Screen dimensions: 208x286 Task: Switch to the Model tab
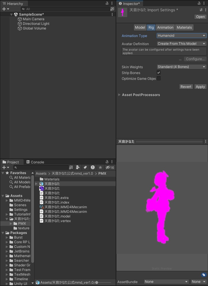tap(140, 27)
